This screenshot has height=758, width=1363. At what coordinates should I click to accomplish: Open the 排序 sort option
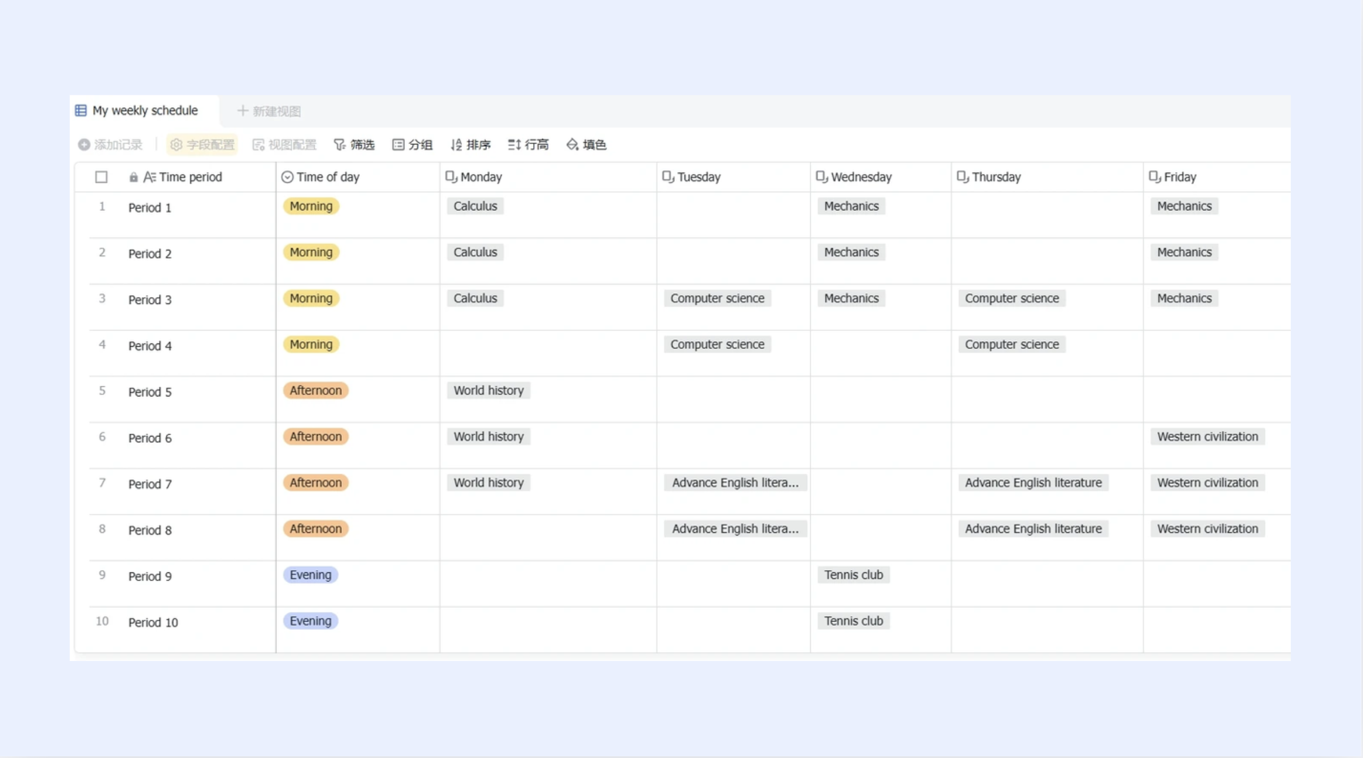point(471,145)
